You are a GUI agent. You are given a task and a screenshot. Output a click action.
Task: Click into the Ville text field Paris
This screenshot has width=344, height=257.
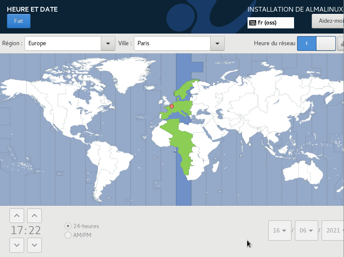coord(172,43)
